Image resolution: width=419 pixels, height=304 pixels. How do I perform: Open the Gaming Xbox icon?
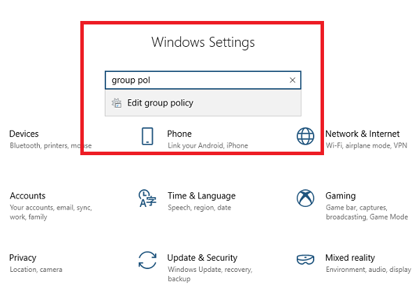(305, 198)
